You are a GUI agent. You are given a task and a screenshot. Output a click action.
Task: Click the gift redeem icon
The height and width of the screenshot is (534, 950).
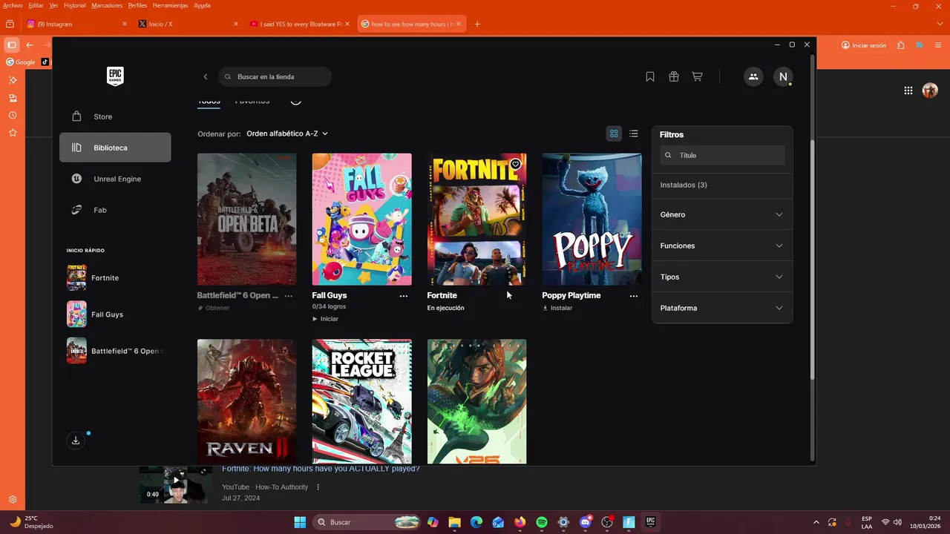point(674,76)
